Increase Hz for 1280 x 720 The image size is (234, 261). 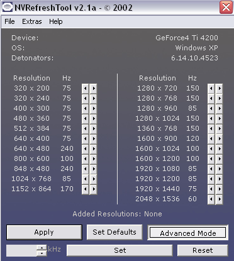click(x=220, y=89)
